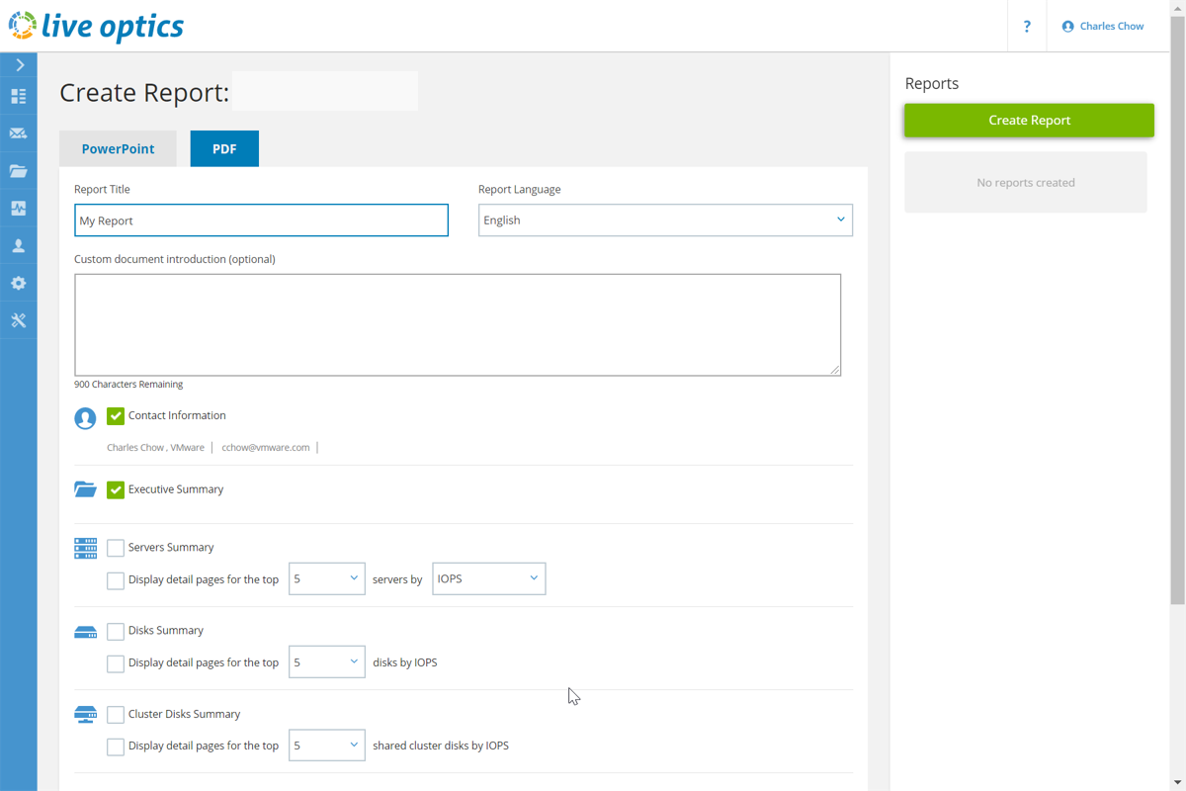Click the Executive Summary label
The image size is (1186, 791).
coord(176,489)
